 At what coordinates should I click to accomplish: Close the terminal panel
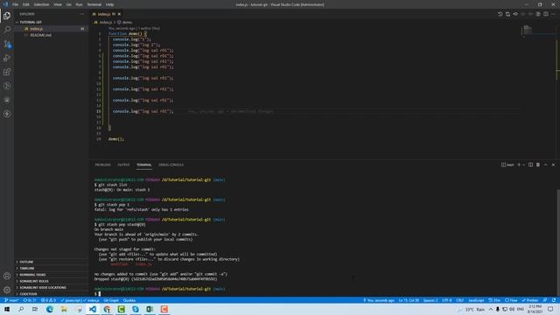[553, 164]
